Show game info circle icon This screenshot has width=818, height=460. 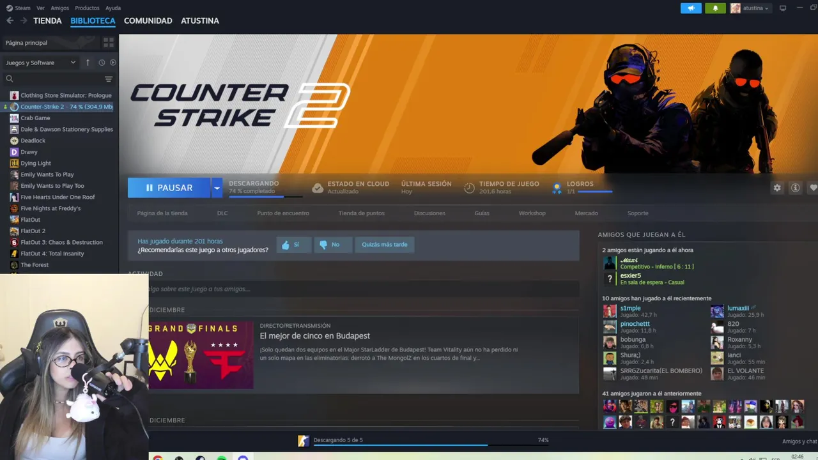click(796, 188)
